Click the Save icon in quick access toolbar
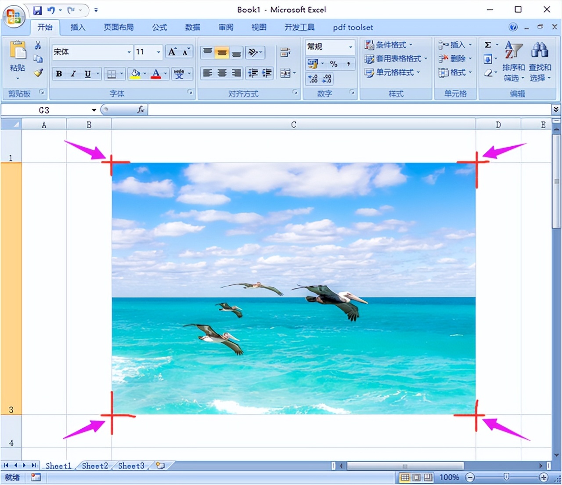The image size is (562, 485). click(38, 10)
